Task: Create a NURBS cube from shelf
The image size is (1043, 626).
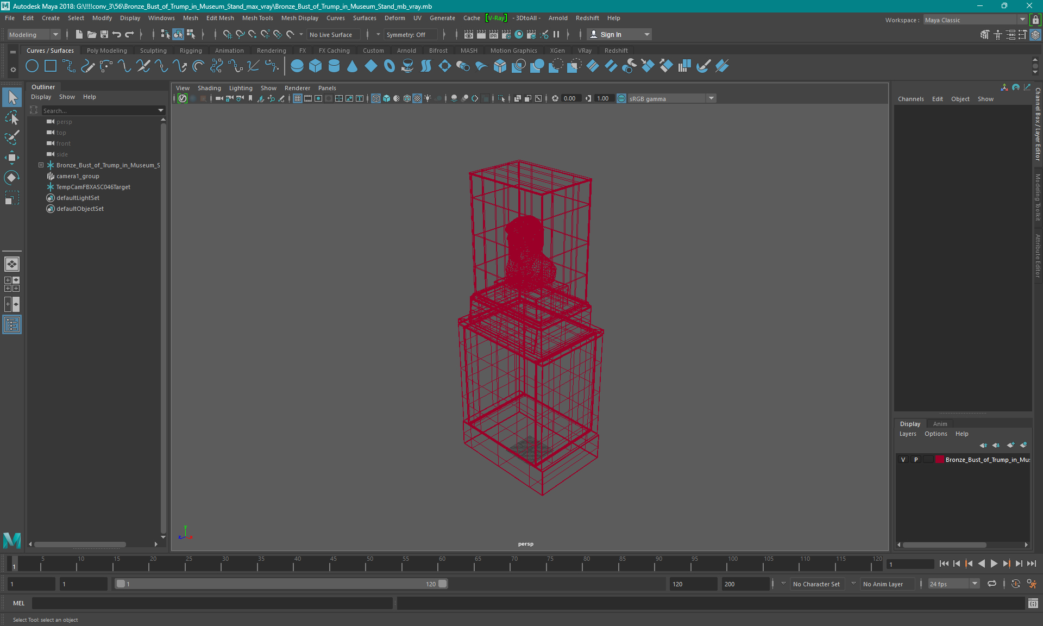Action: tap(316, 66)
